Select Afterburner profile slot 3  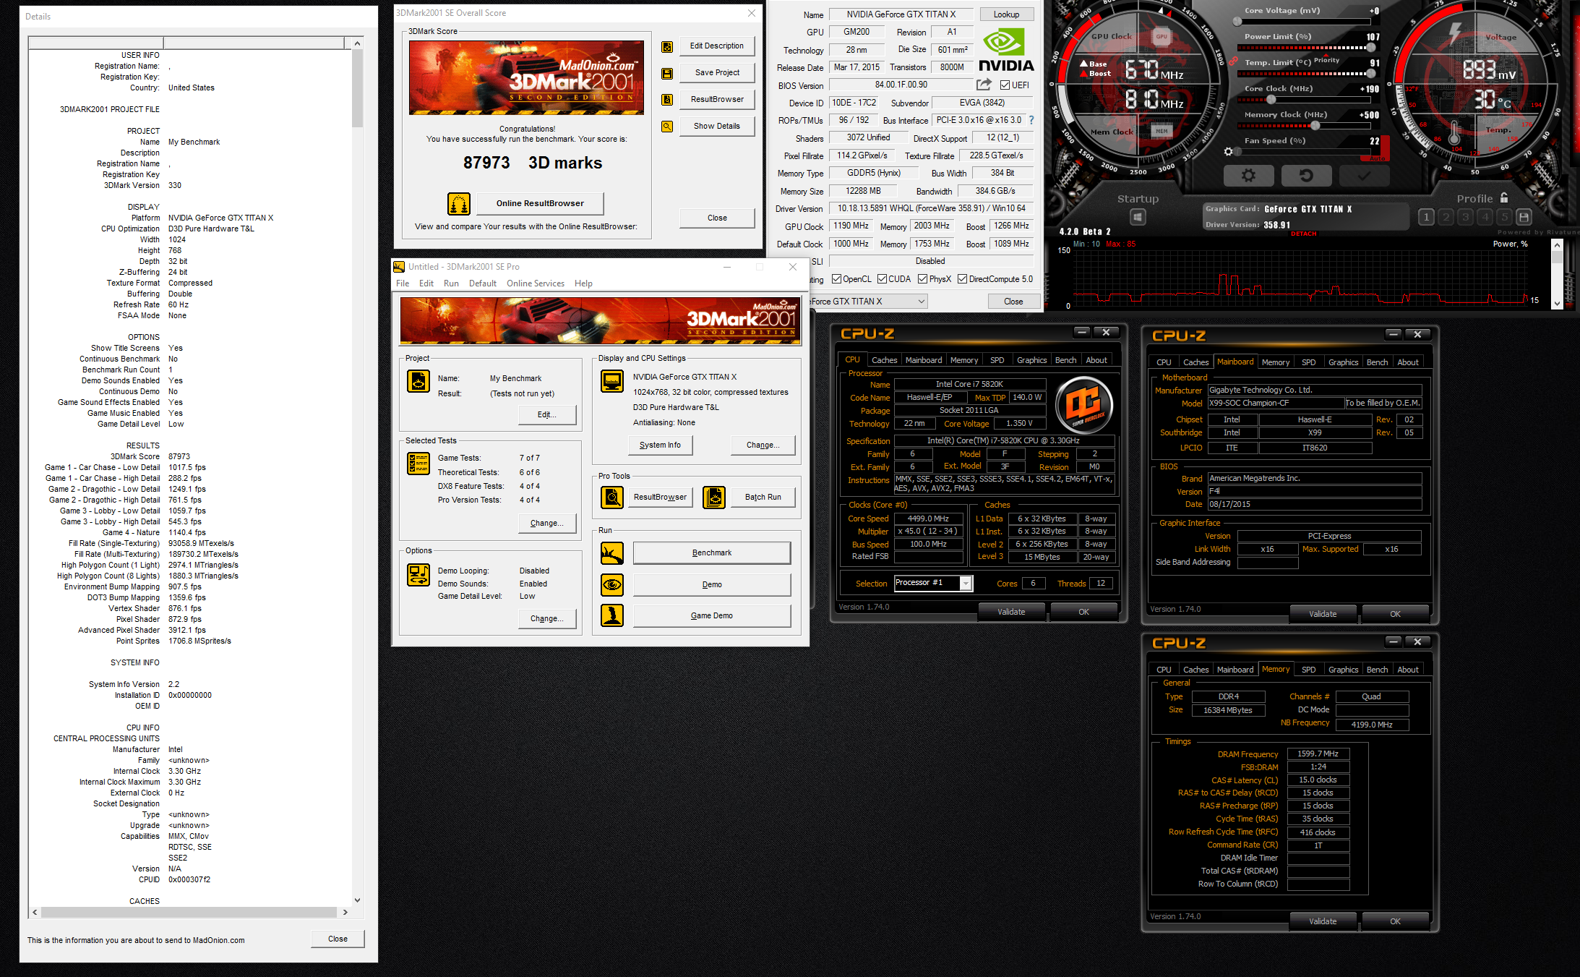(1465, 216)
